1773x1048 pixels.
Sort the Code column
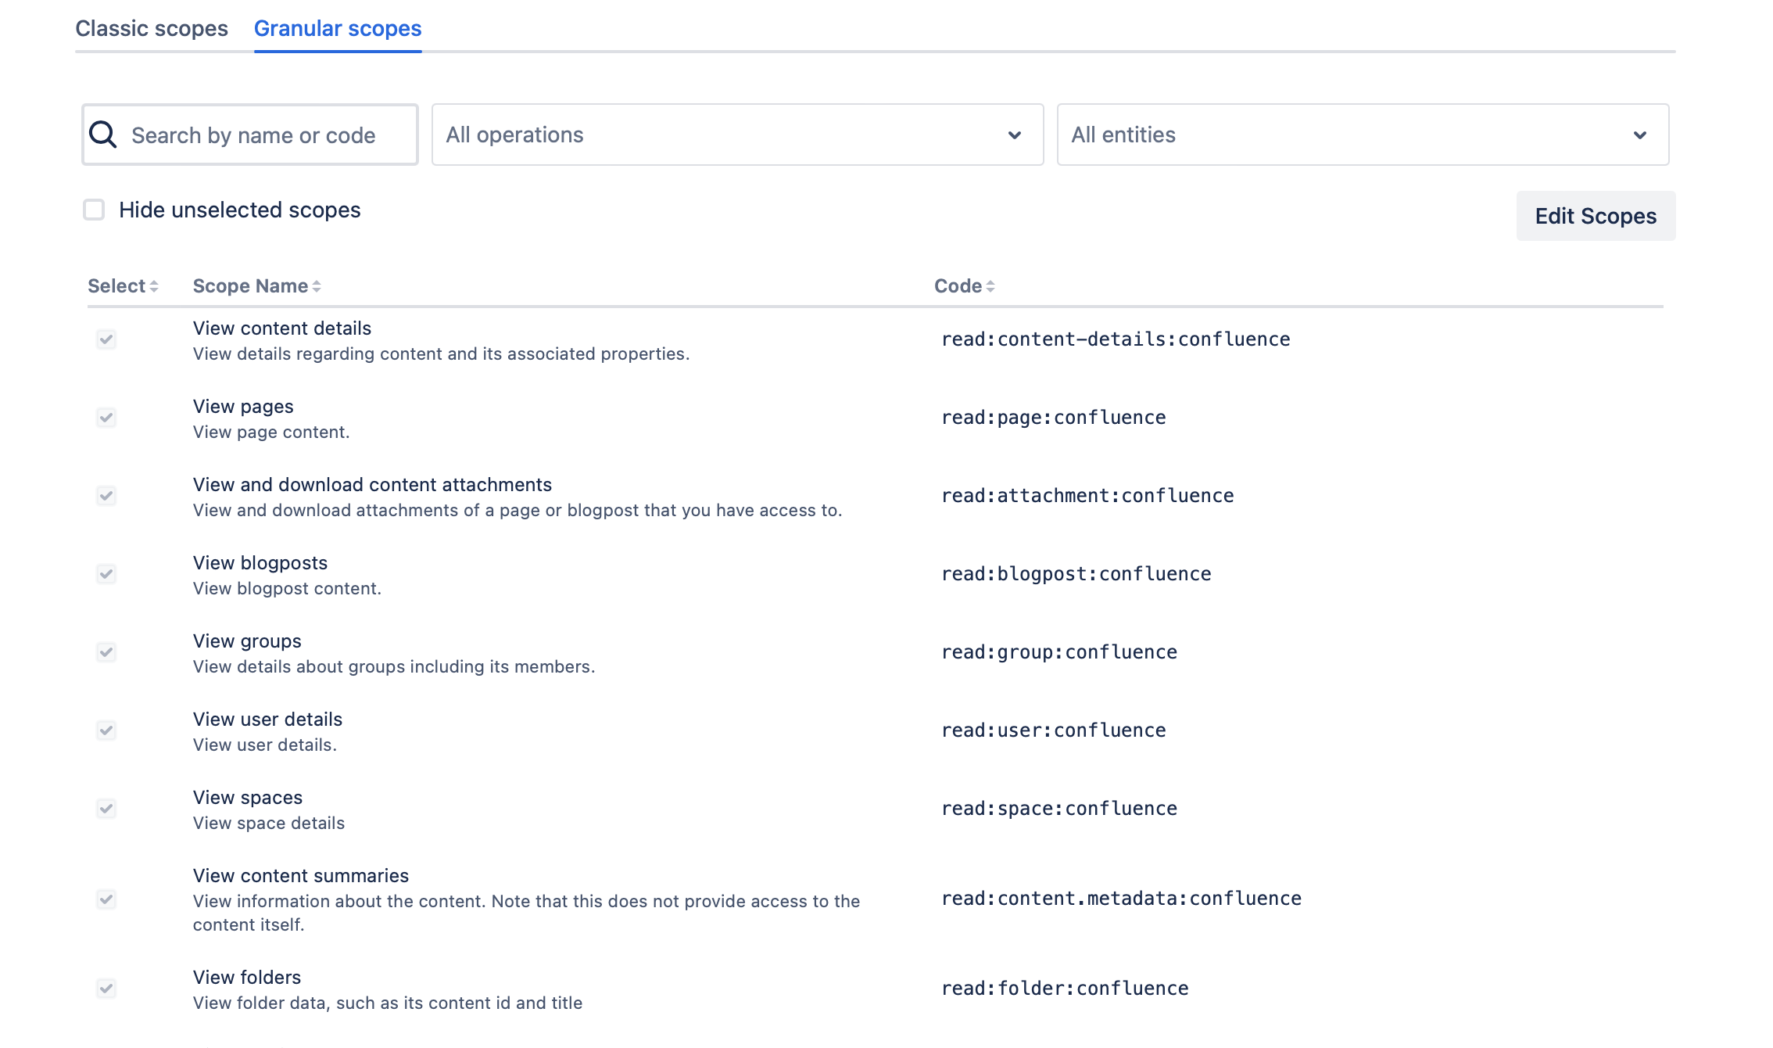coord(991,286)
